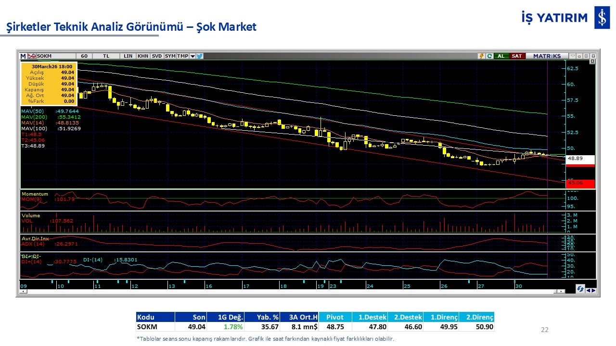Open the Twitter bird icon
616x346 pixels.
(200, 56)
